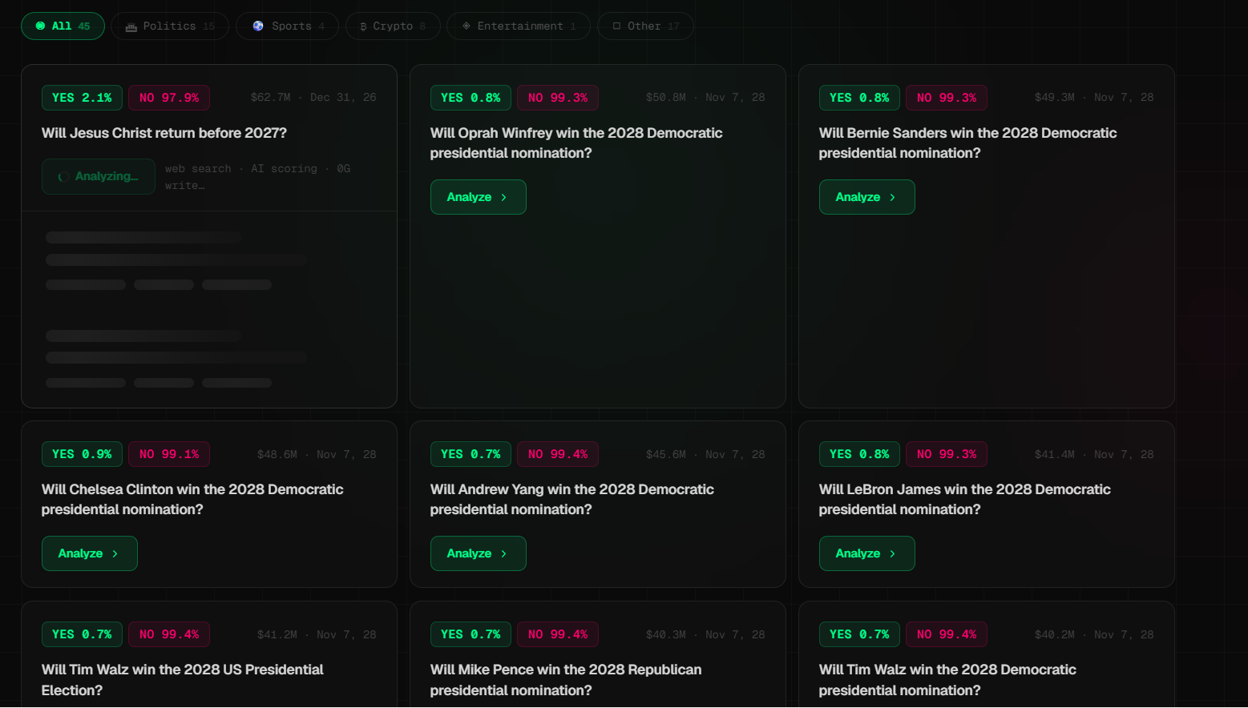Click the NO 97.9% badge

(x=169, y=98)
